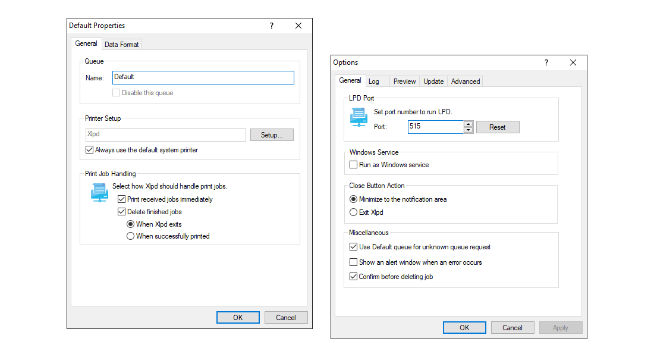This screenshot has width=654, height=357.
Task: Click the LPD Port printer icon
Action: [x=359, y=117]
